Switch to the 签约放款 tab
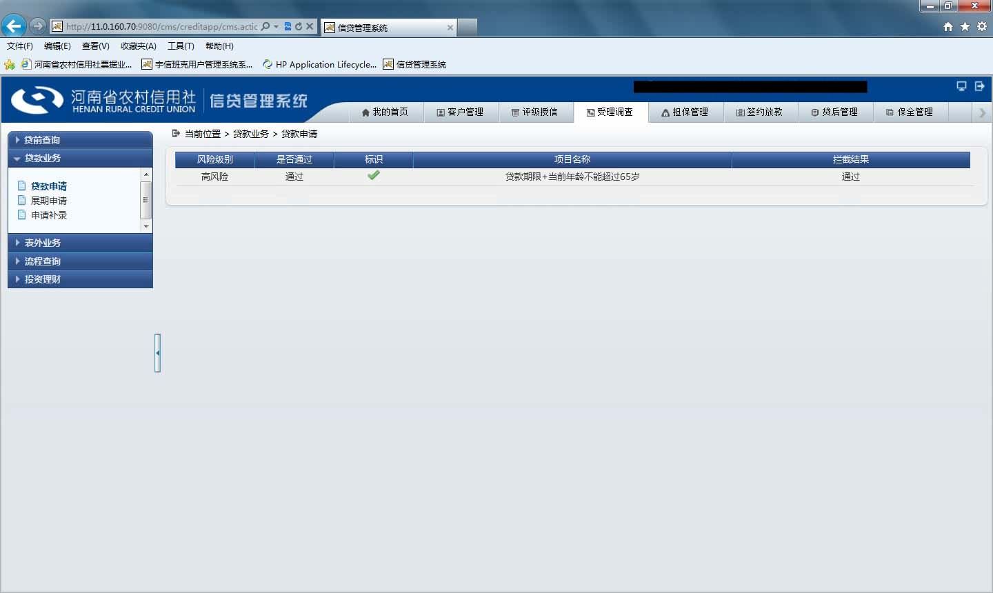The height and width of the screenshot is (593, 993). tap(759, 112)
